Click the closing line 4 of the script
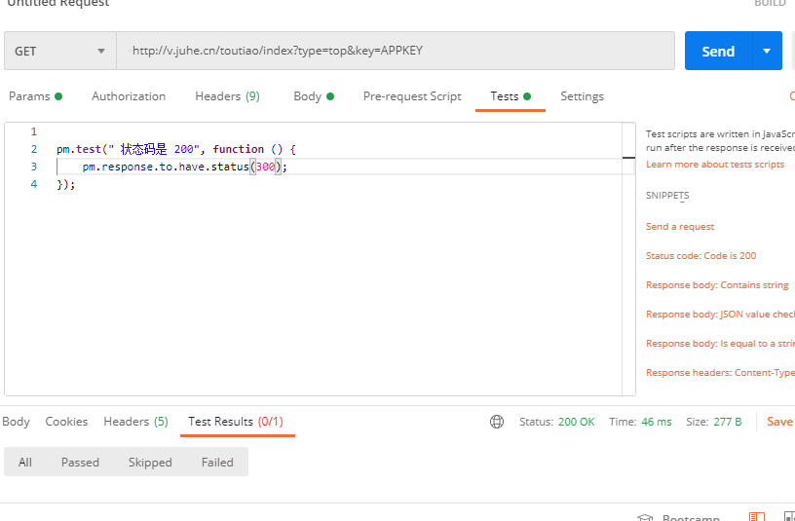The height and width of the screenshot is (521, 795). click(66, 184)
